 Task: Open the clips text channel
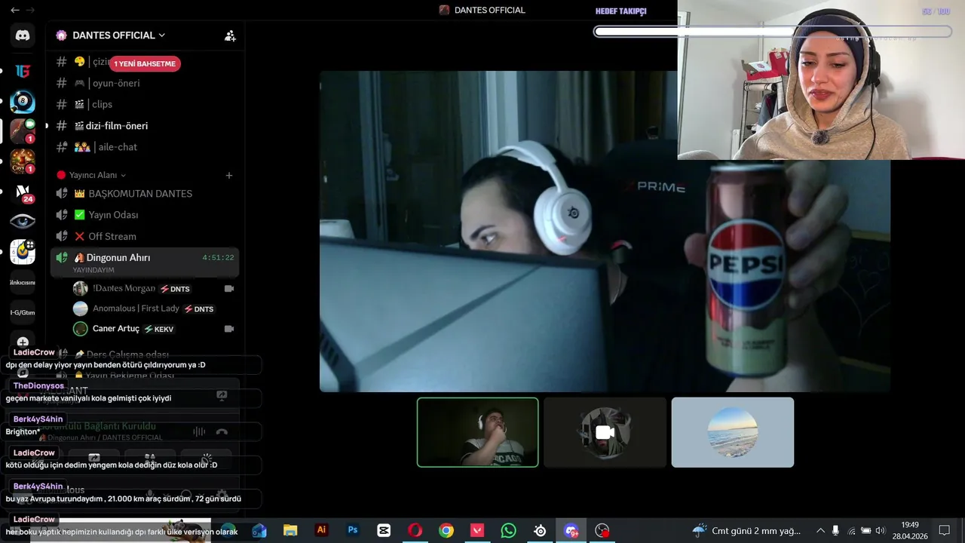tap(145, 104)
